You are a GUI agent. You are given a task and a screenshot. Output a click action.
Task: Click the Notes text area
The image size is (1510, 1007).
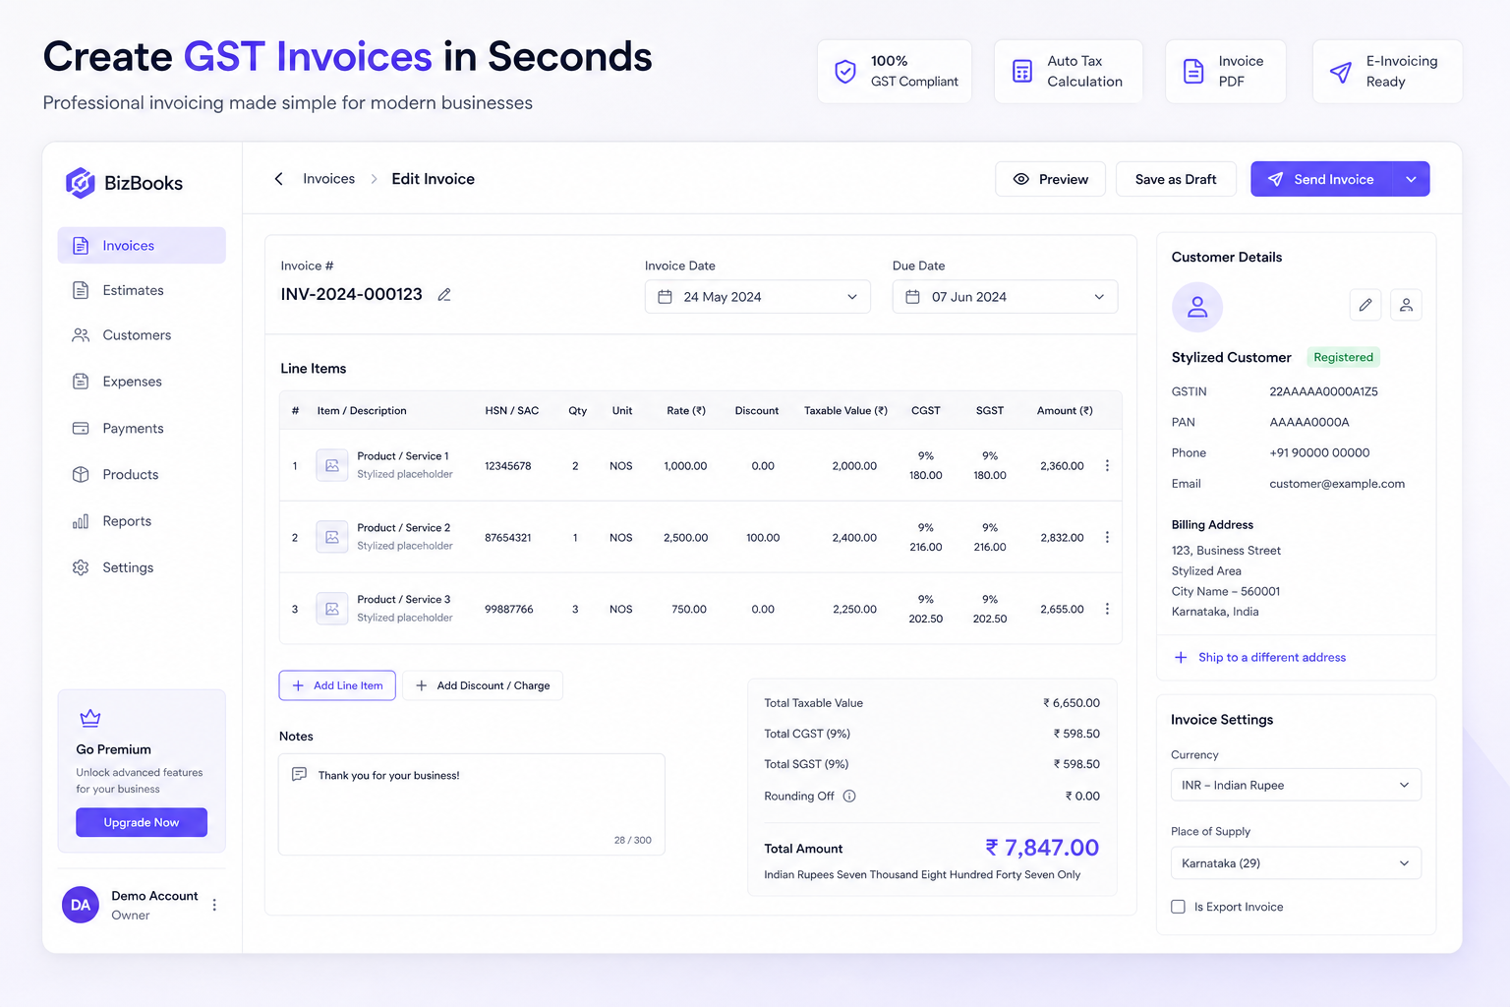tap(472, 804)
